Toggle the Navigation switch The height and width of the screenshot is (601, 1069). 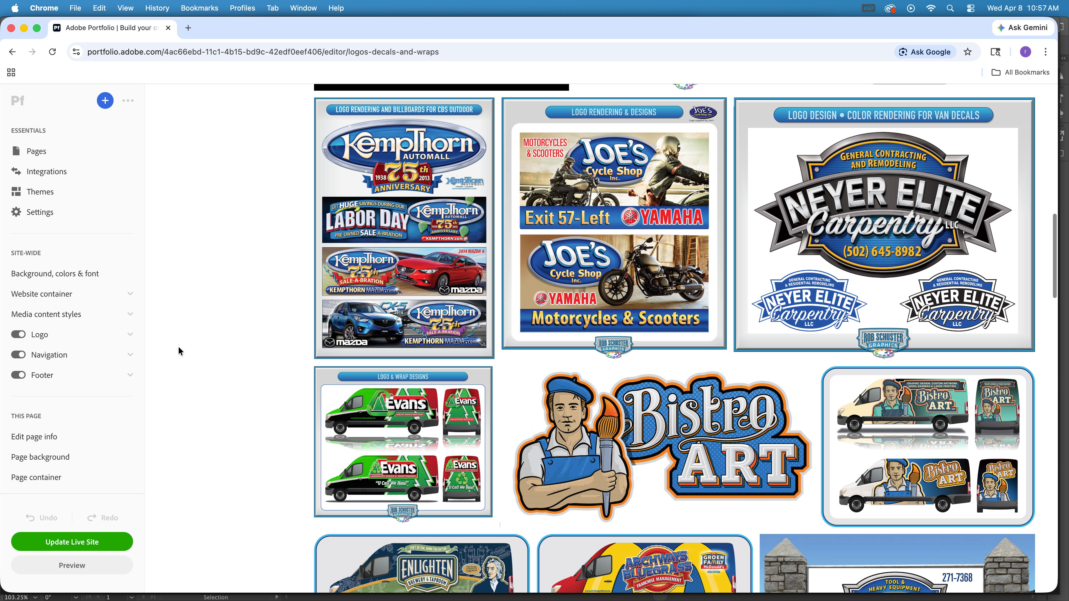coord(18,355)
